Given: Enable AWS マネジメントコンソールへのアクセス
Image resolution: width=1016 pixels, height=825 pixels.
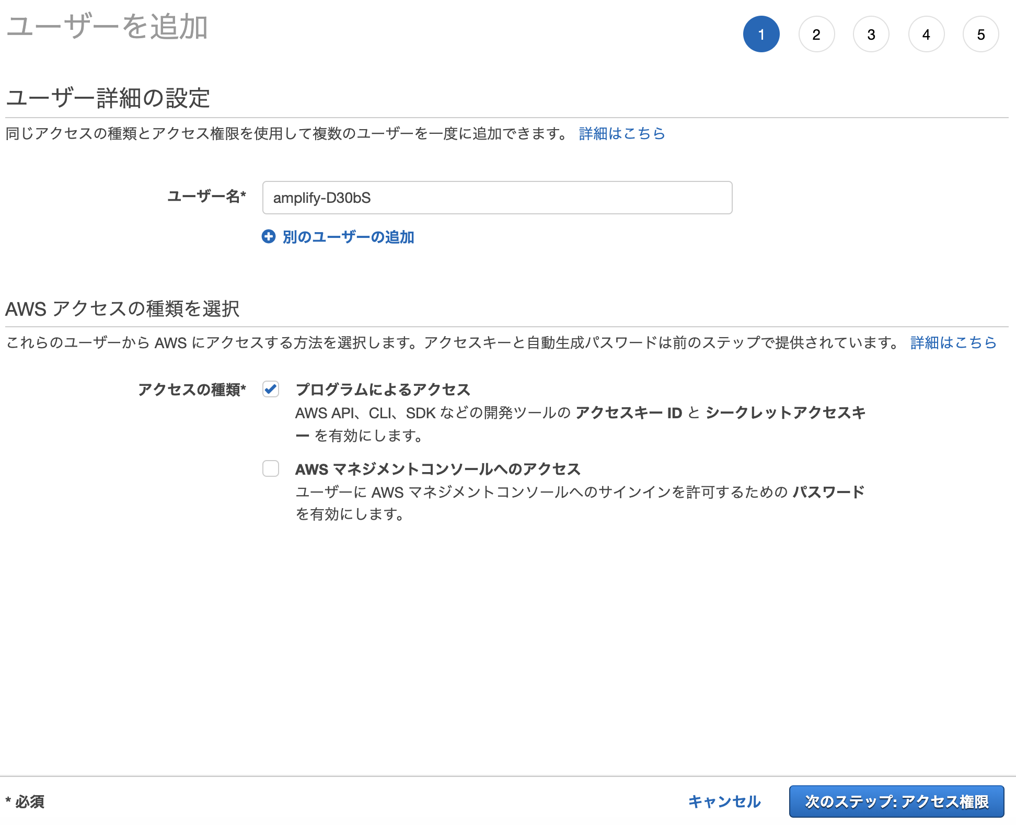Looking at the screenshot, I should [x=271, y=469].
